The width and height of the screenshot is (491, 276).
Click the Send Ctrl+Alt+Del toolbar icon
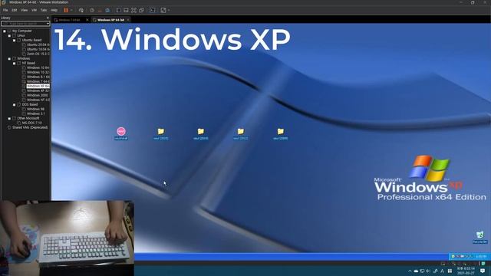[x=81, y=10]
